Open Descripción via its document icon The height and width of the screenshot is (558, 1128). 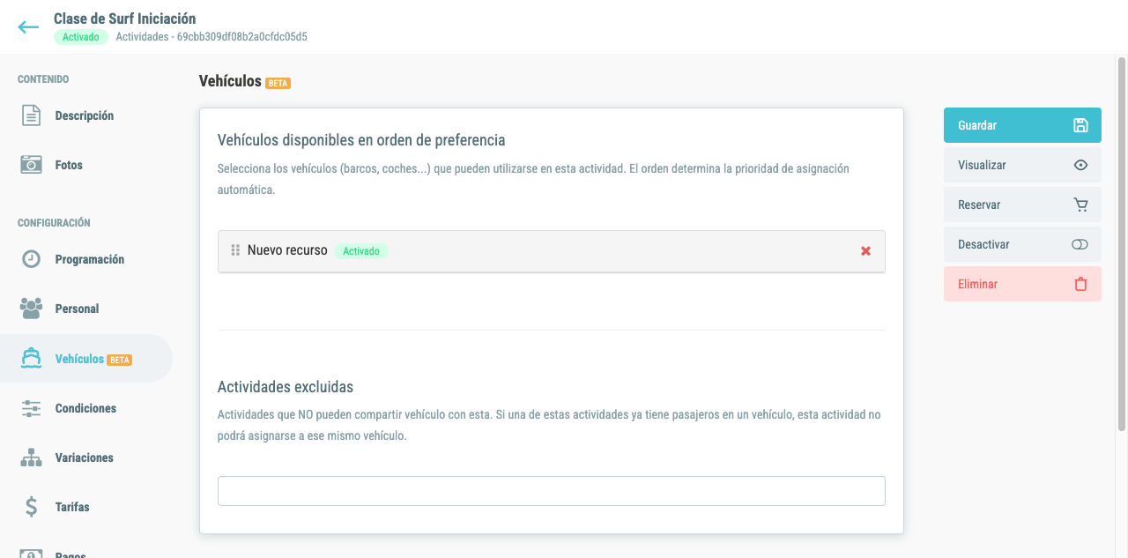pos(31,115)
